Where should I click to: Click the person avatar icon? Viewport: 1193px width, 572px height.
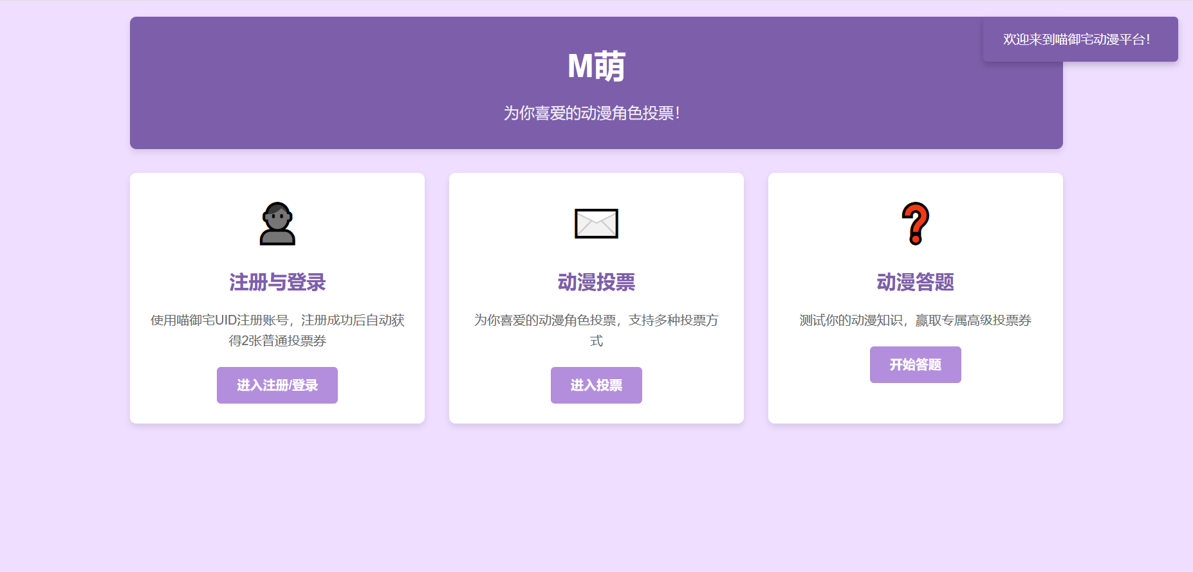click(x=277, y=224)
